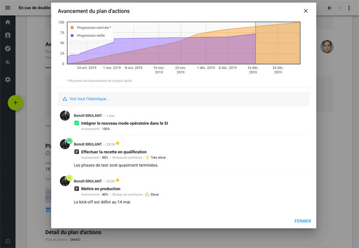Click the orange Progression estimée legend swatch
359x248 pixels.
pos(72,28)
